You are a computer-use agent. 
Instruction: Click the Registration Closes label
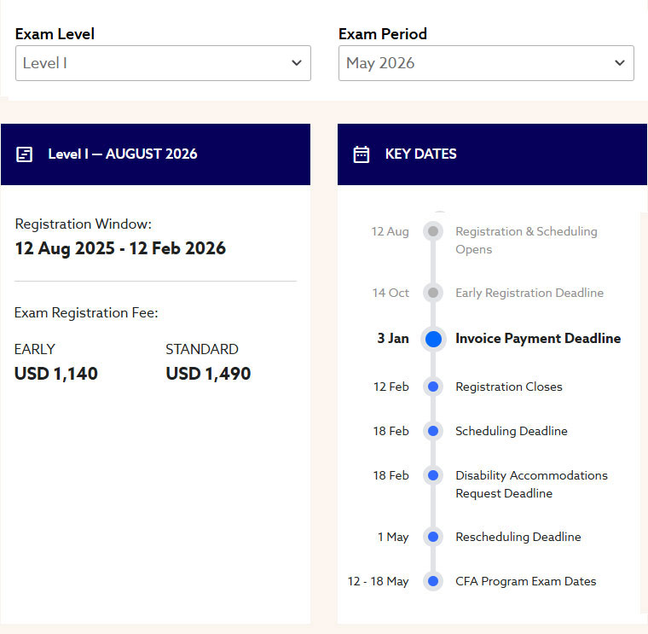(509, 387)
